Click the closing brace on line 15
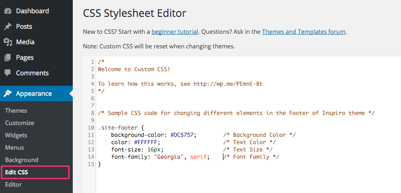The width and height of the screenshot is (401, 193). (x=99, y=164)
